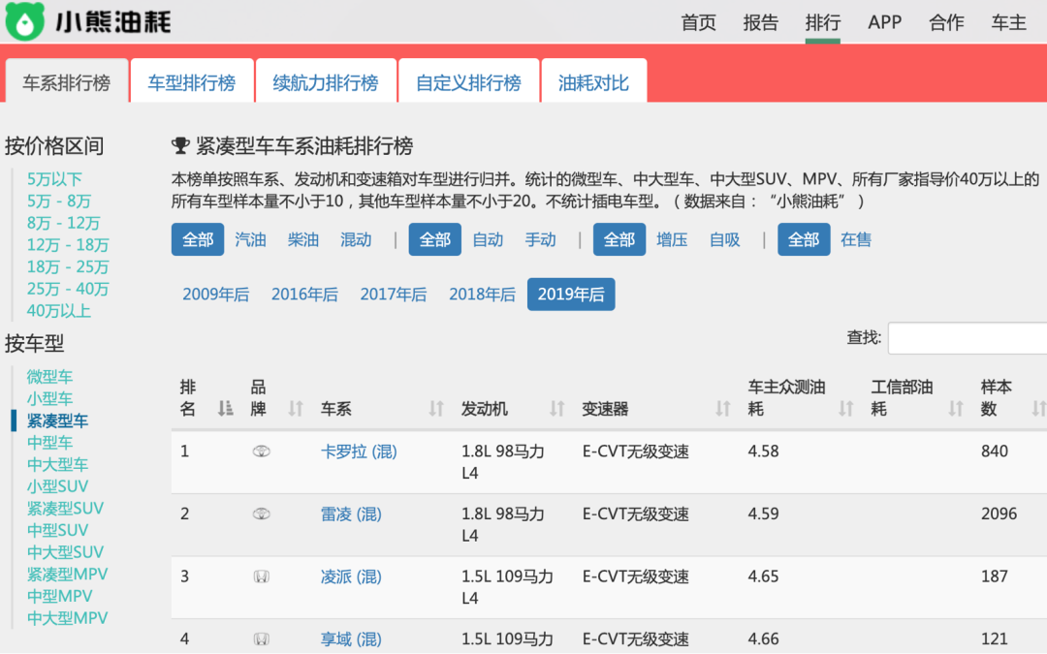Choose 2017年后 year filter
1047x654 pixels.
click(x=394, y=295)
